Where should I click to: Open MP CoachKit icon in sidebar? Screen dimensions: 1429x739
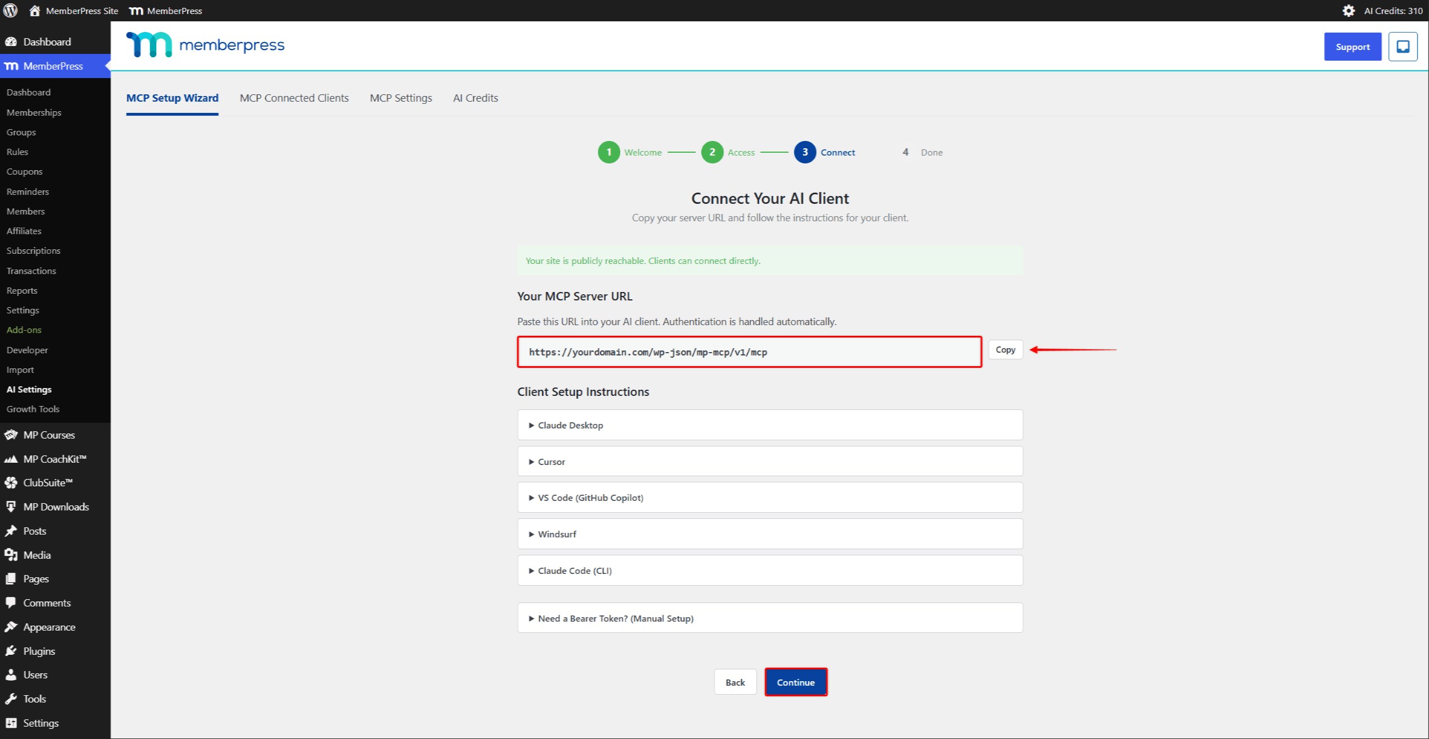click(x=11, y=459)
